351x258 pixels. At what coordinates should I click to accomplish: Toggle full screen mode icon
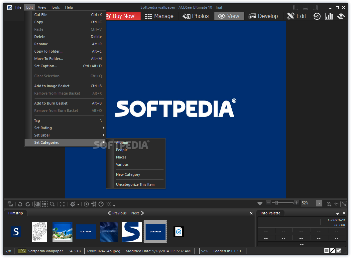(x=62, y=204)
